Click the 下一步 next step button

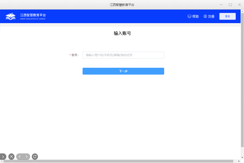123,71
